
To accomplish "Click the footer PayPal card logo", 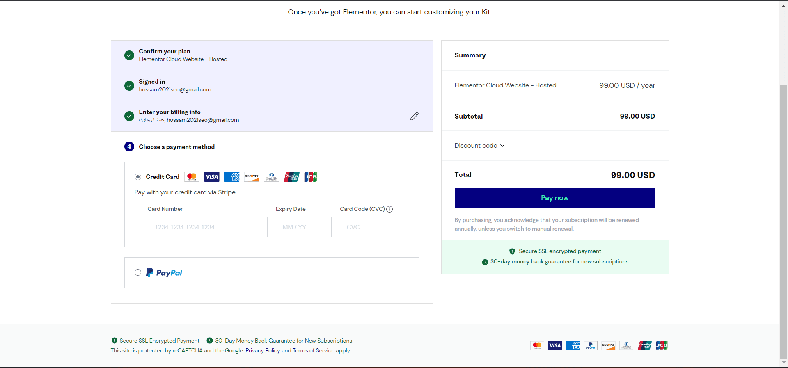I will 591,345.
